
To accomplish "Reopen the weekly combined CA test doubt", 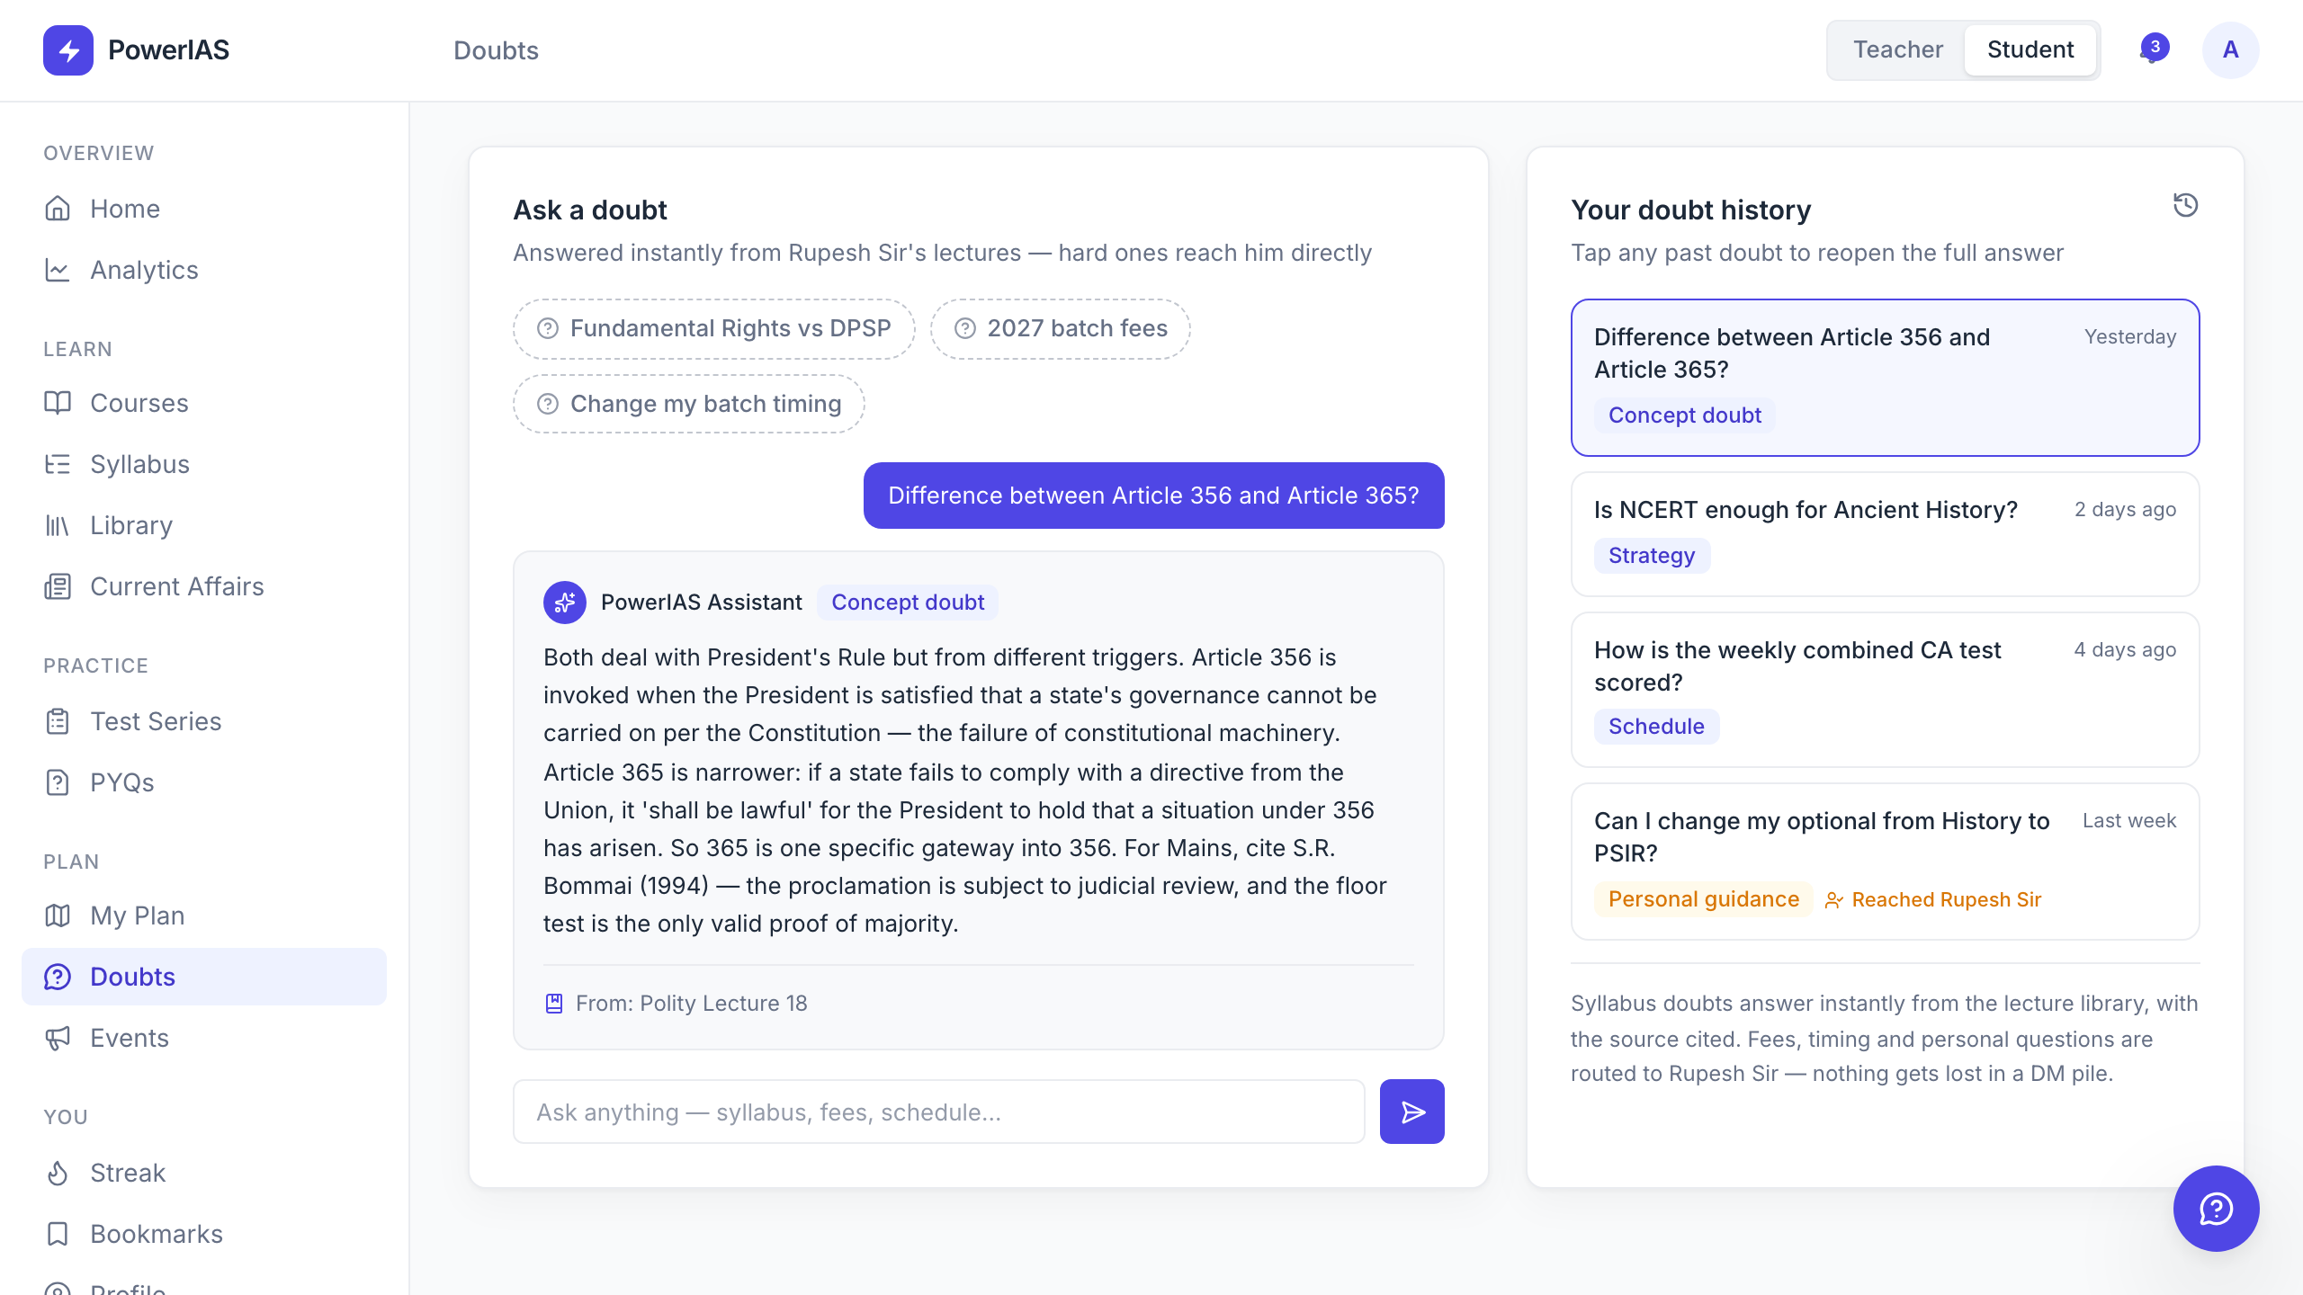I will tap(1885, 690).
